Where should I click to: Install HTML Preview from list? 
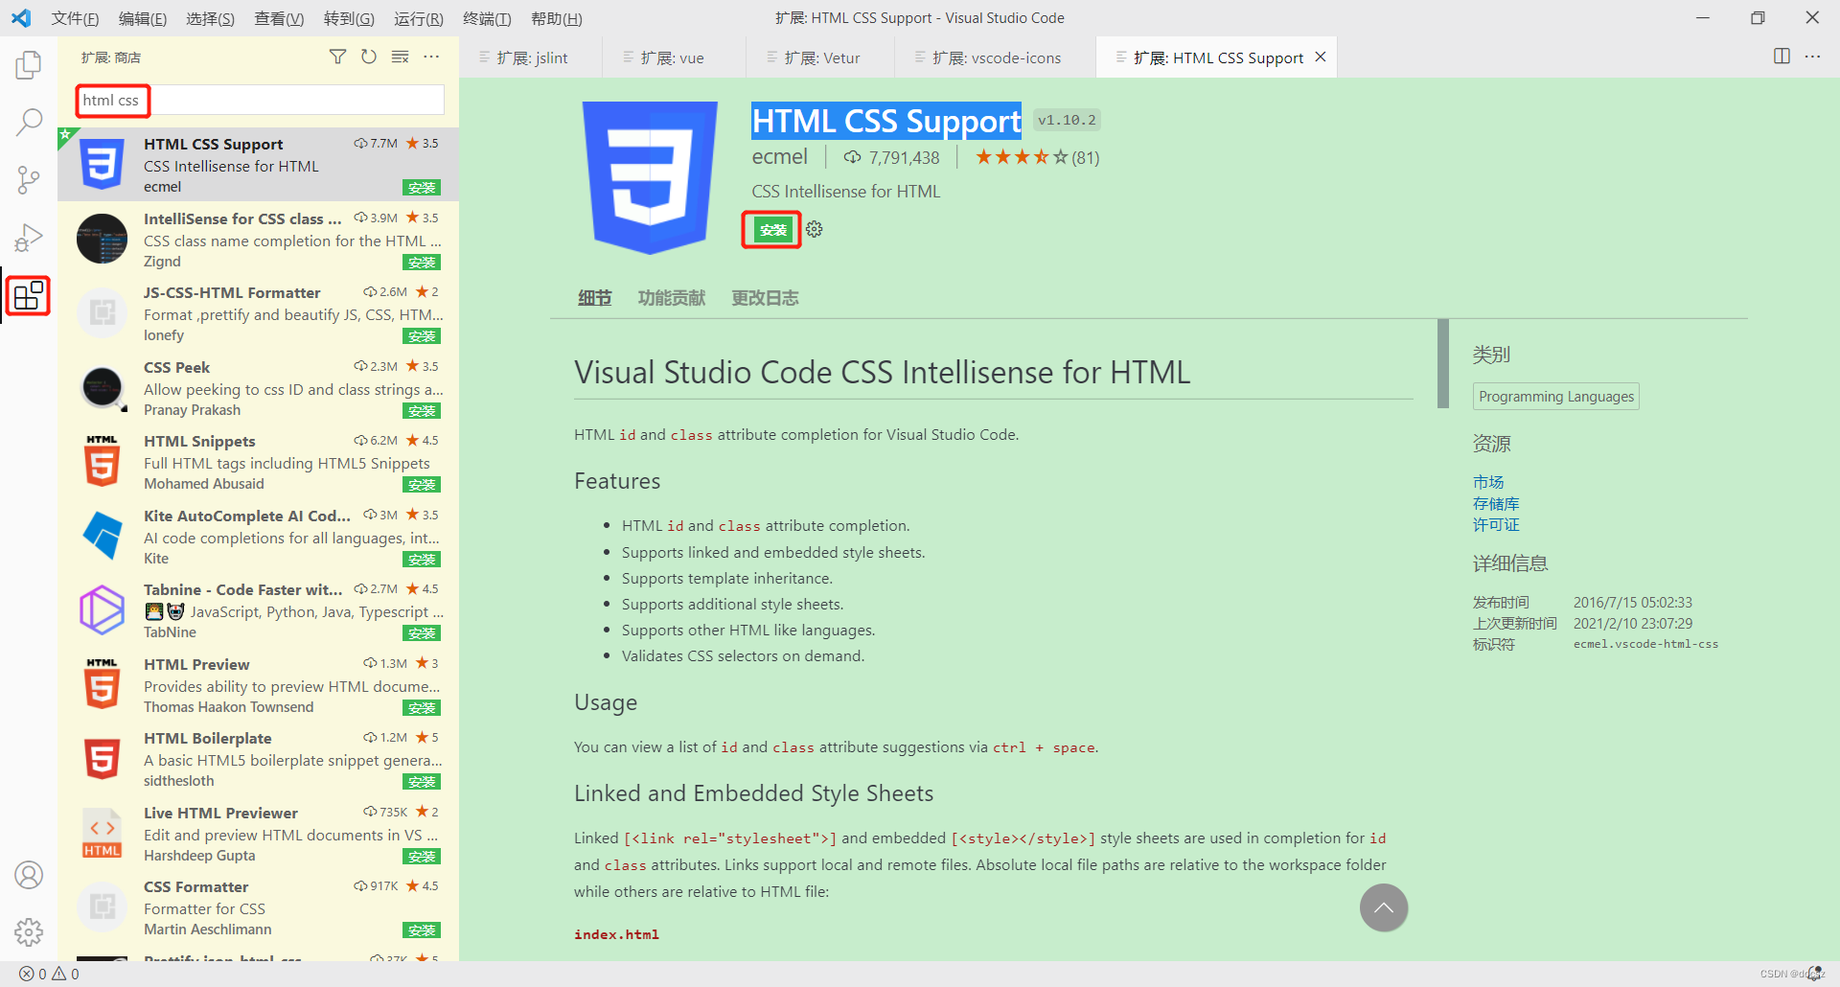click(422, 708)
